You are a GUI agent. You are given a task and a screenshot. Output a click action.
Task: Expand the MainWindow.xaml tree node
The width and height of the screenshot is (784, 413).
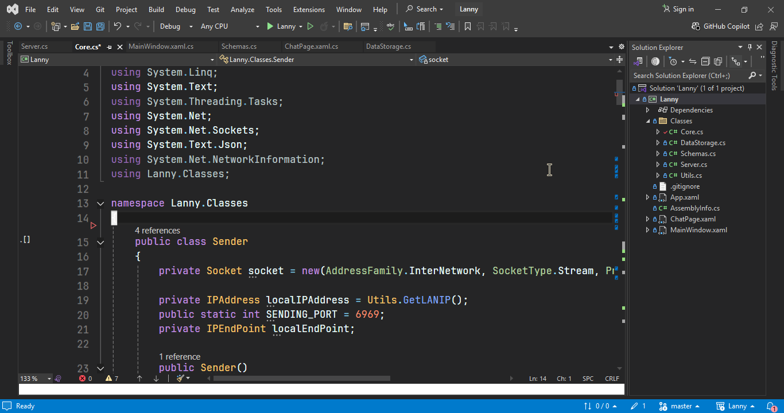[x=648, y=230]
